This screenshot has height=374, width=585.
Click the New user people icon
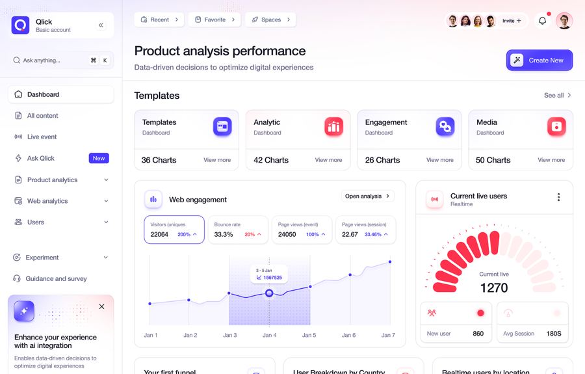click(432, 313)
